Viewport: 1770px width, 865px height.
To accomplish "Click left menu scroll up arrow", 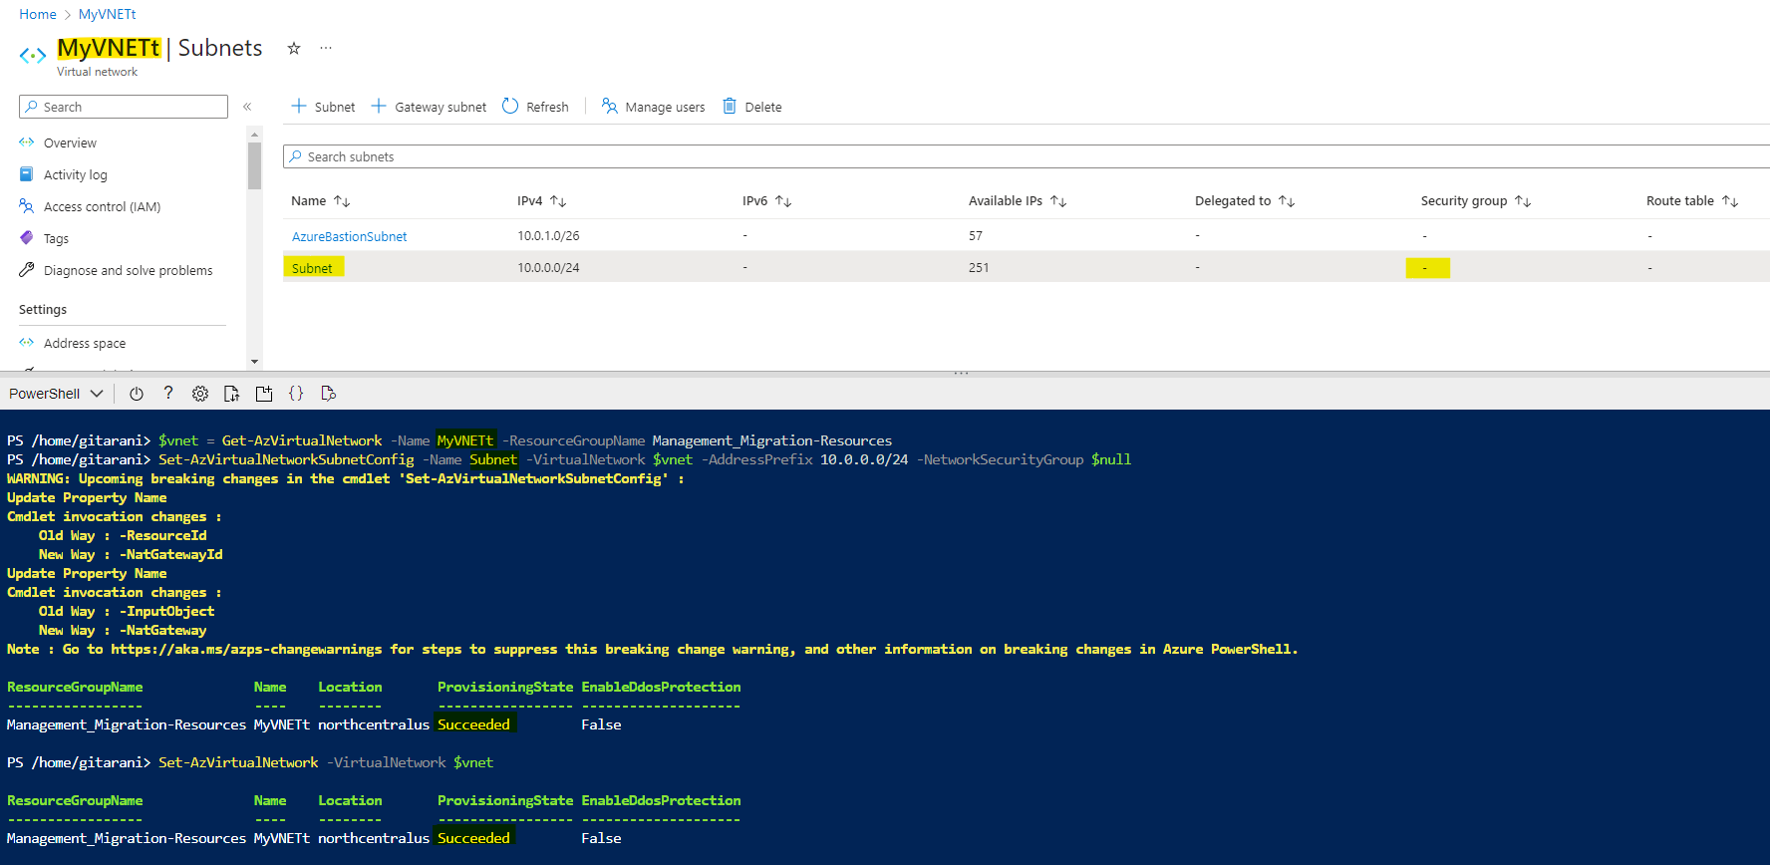I will (254, 134).
